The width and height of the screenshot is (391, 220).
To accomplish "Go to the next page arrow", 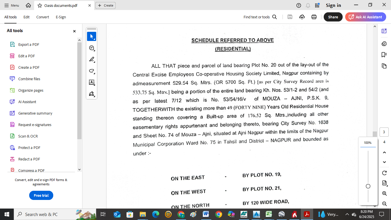I will [x=384, y=162].
